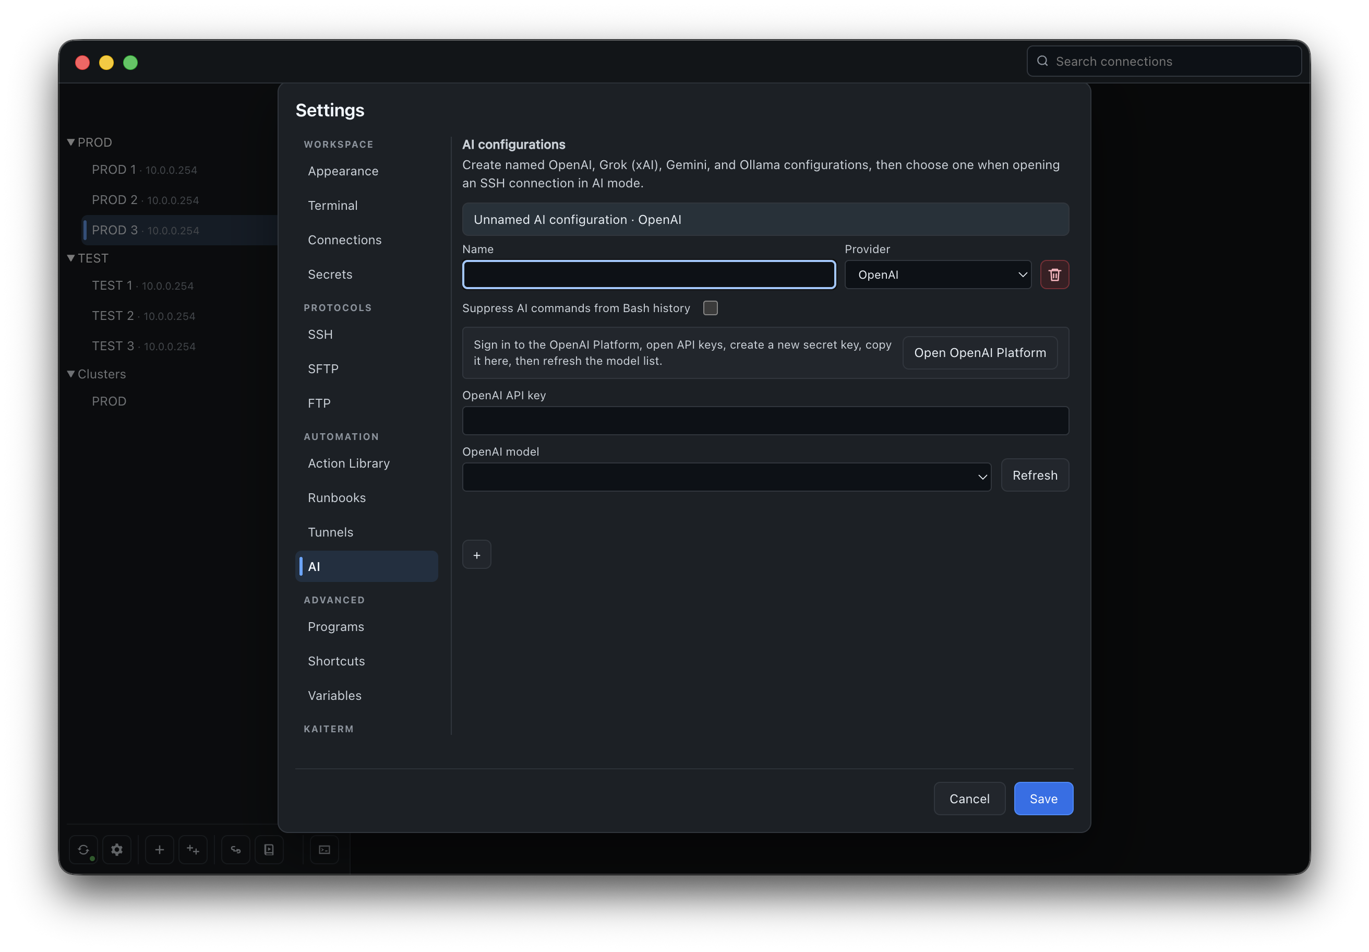The image size is (1369, 952).
Task: Click the KAITERM section label
Action: pos(329,729)
